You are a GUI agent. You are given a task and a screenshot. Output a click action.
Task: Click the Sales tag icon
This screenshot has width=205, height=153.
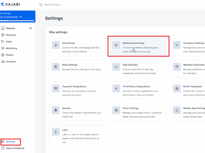tap(3, 42)
